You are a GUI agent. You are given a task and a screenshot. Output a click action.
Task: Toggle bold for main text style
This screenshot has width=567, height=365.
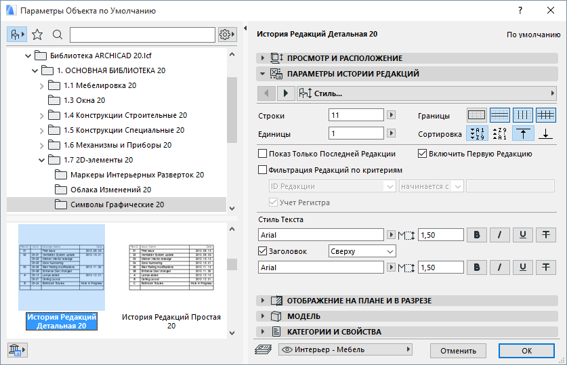[477, 235]
